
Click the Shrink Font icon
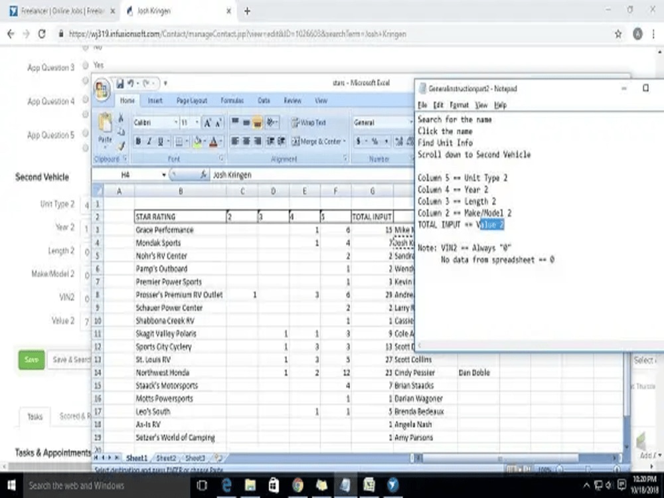[x=218, y=123]
